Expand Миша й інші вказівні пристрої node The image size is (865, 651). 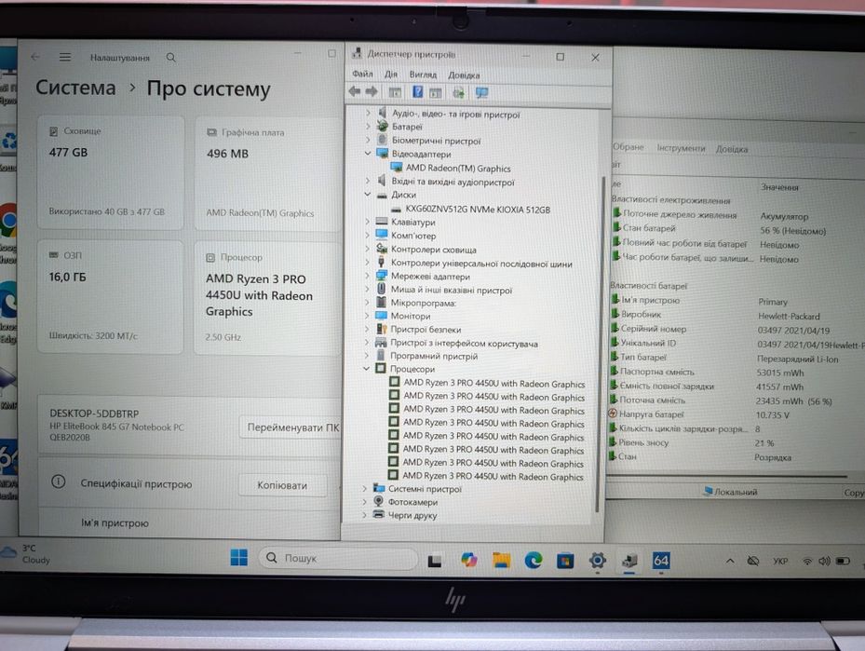368,289
